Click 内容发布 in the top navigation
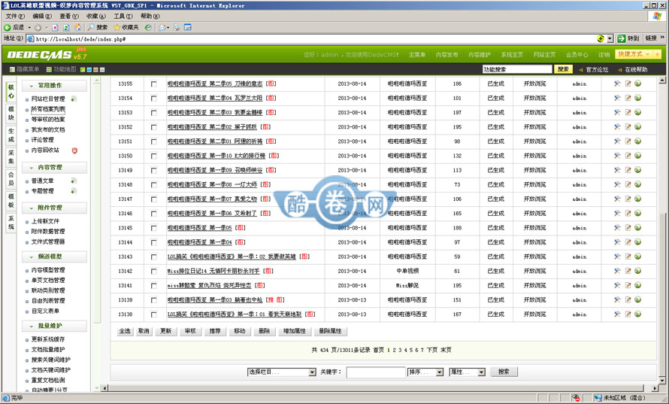The width and height of the screenshot is (669, 404). coord(447,55)
